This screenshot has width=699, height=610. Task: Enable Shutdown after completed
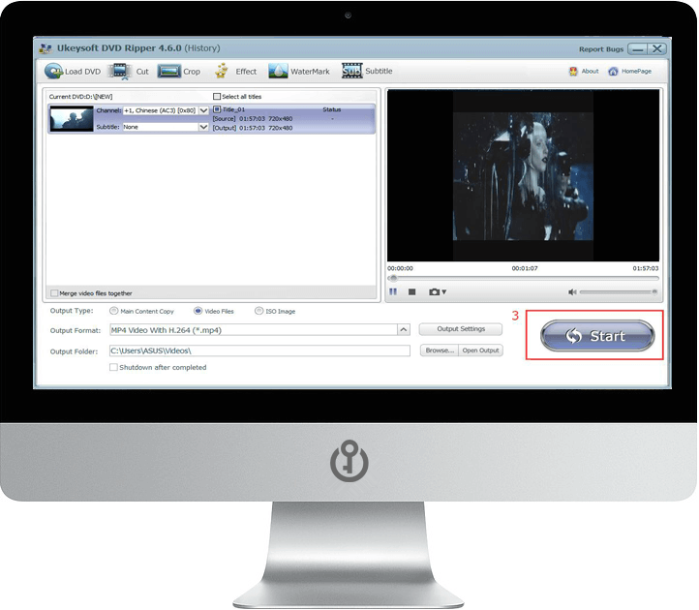pos(113,367)
